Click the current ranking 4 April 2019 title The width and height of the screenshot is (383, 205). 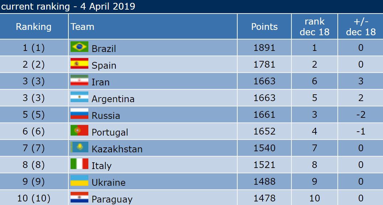click(x=68, y=6)
